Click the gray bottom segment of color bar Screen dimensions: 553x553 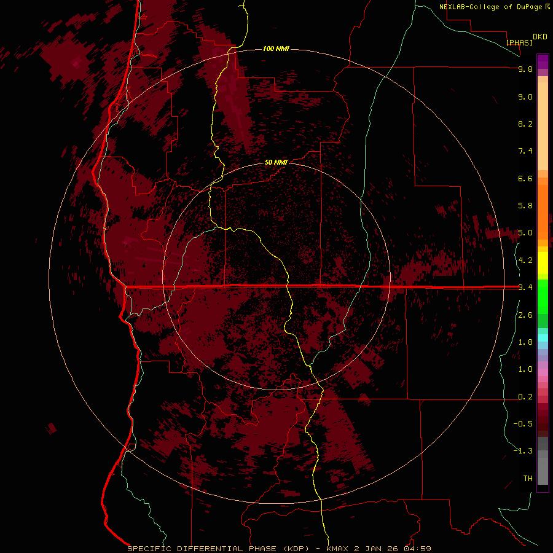point(543,471)
